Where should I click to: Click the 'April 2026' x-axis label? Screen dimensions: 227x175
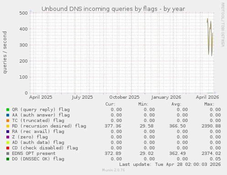[x=207, y=97]
